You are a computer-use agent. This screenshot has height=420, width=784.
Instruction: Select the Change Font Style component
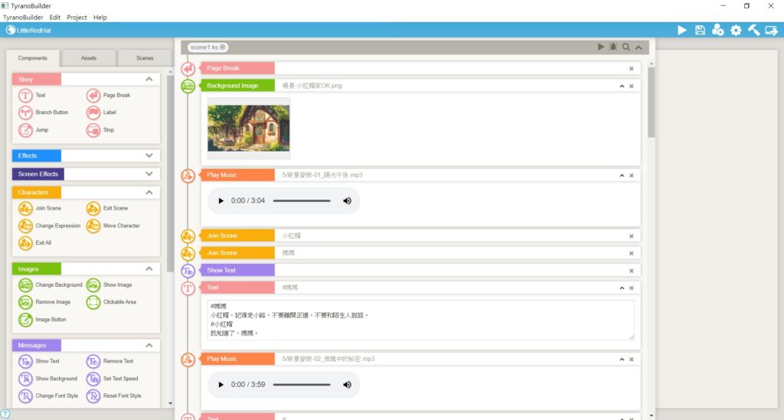(48, 396)
